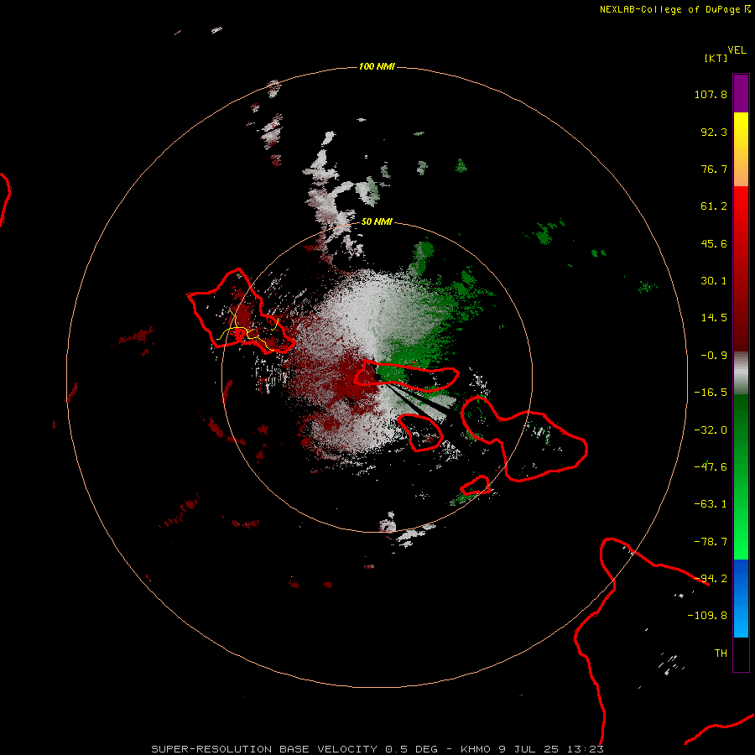Click the 100 NMI range ring label
Viewport: 755px width, 755px height.
click(377, 66)
